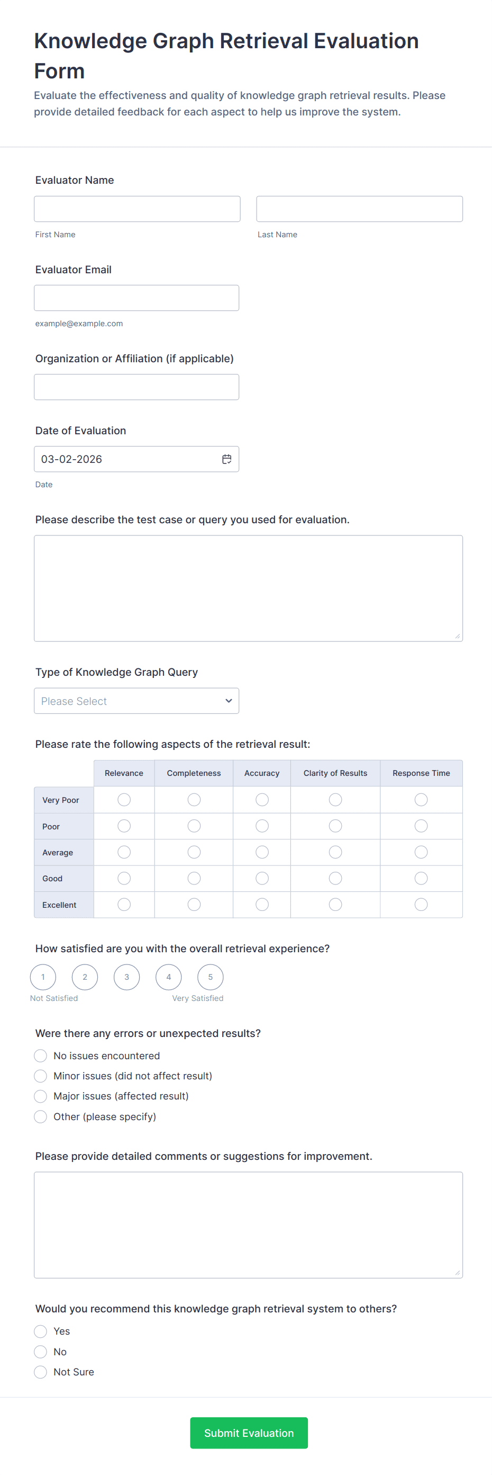The width and height of the screenshot is (492, 1475).
Task: Choose Major issues (affected result)
Action: click(x=41, y=1096)
